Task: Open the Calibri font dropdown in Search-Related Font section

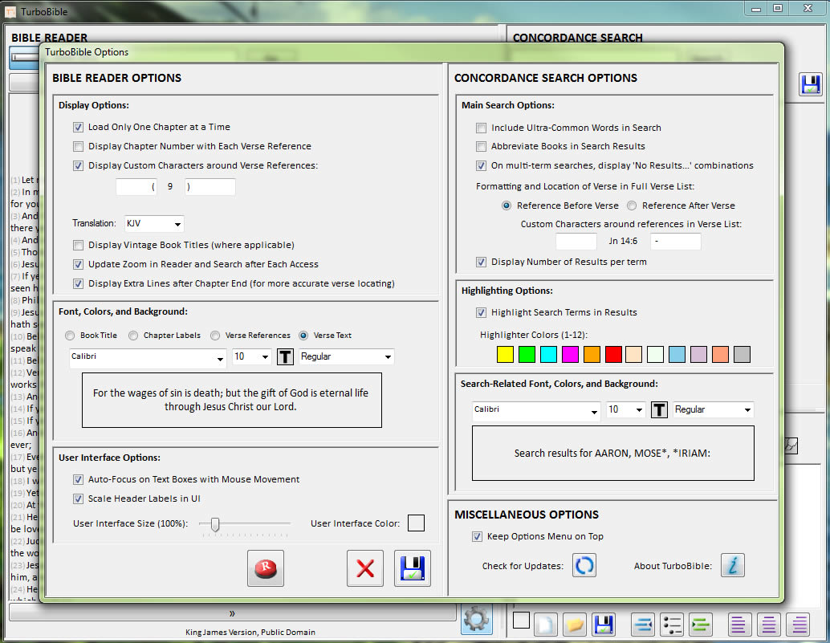Action: [x=536, y=411]
